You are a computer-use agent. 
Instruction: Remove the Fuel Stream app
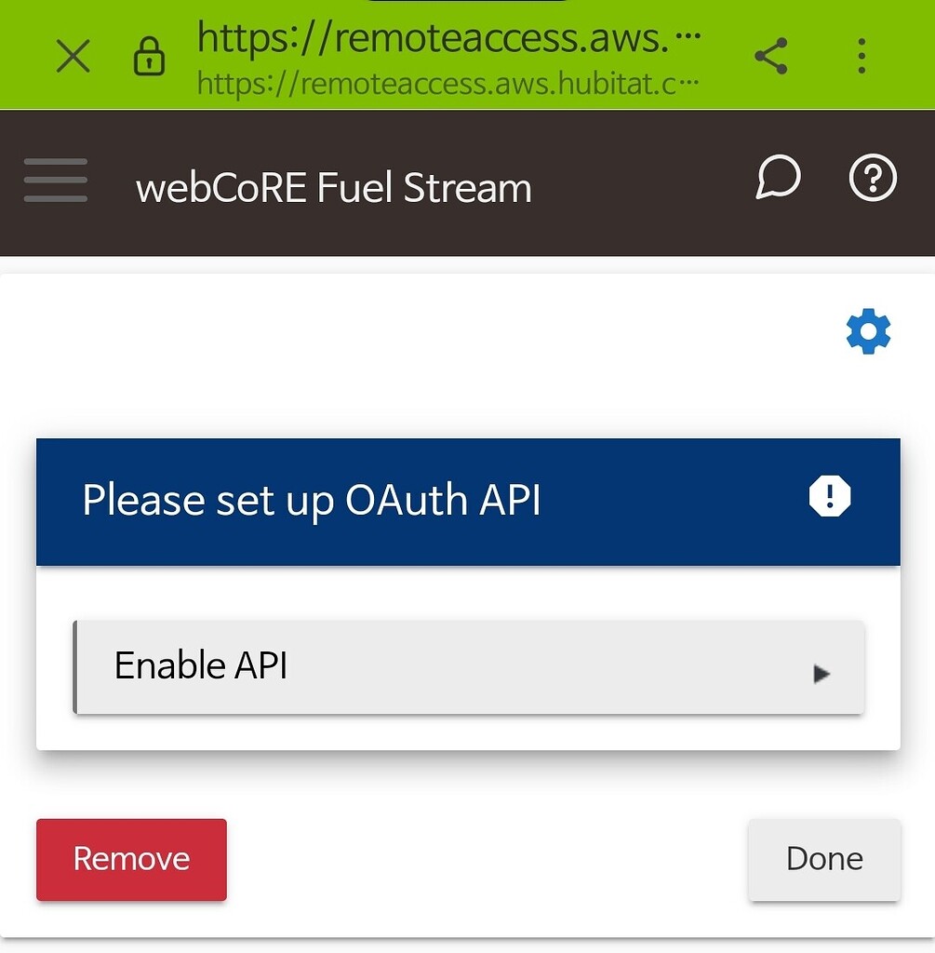130,859
